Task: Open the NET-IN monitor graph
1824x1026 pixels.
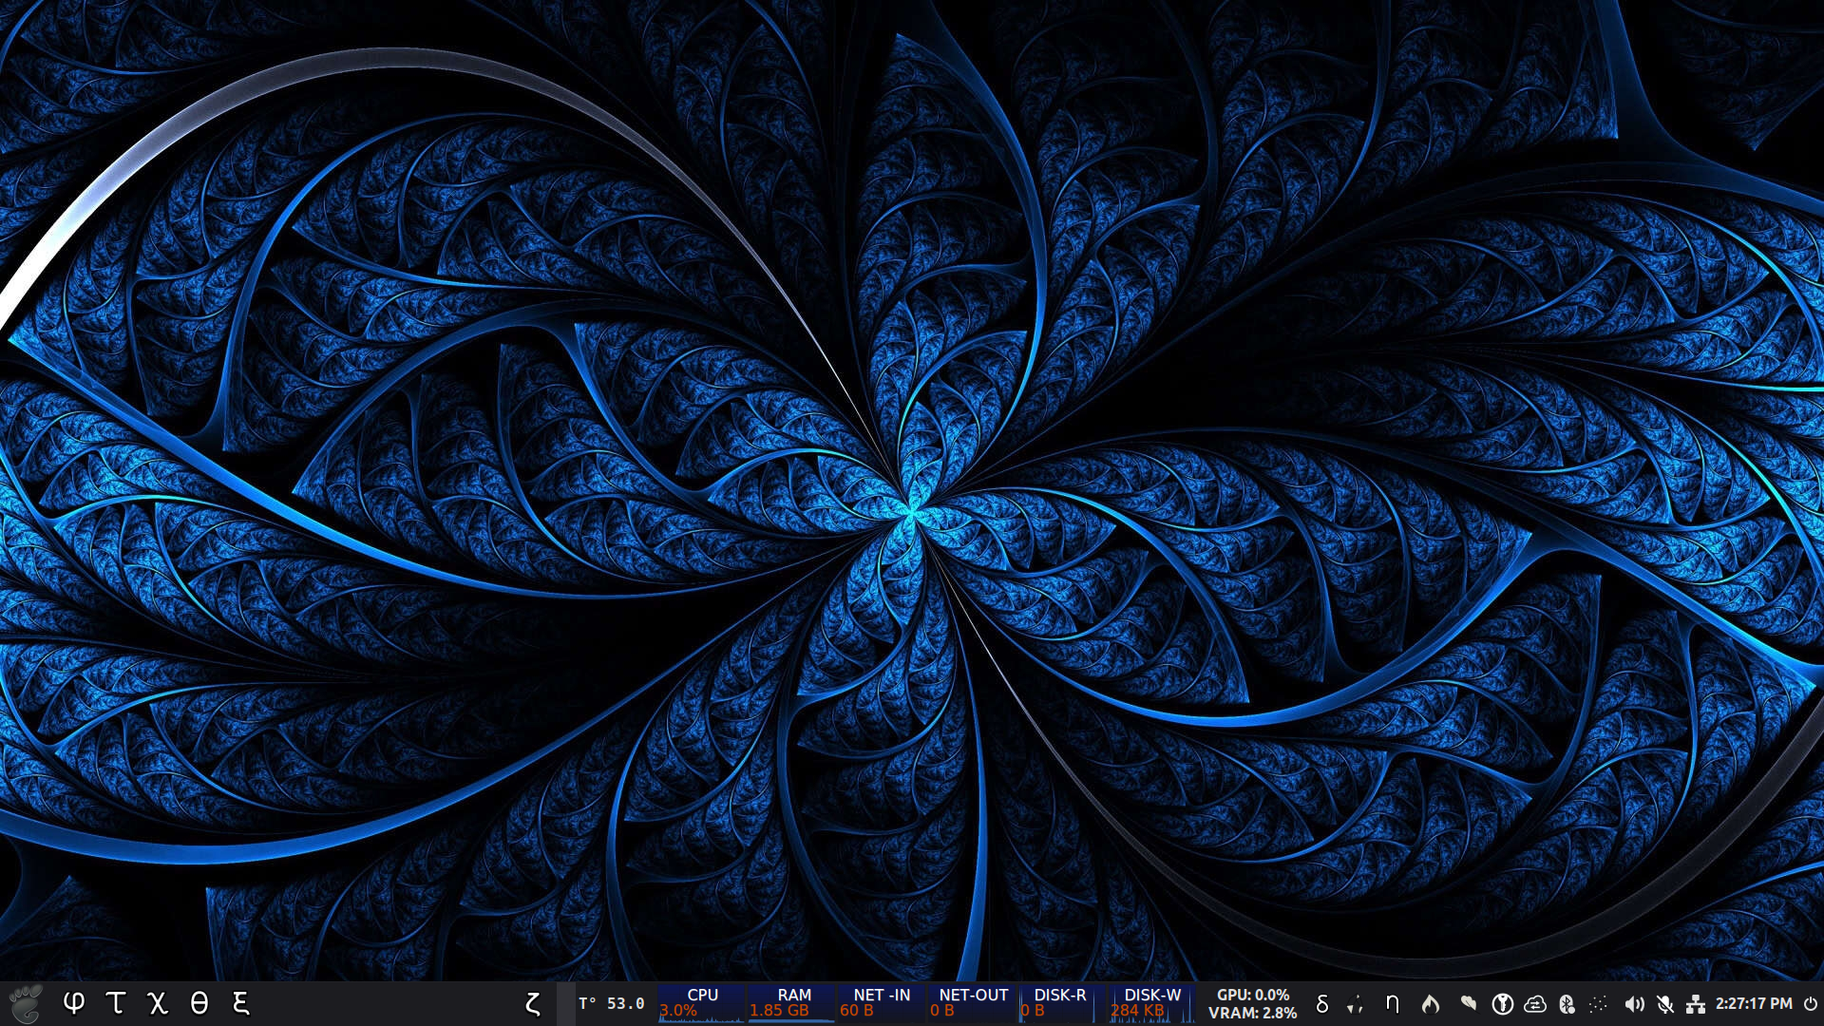Action: [883, 1003]
